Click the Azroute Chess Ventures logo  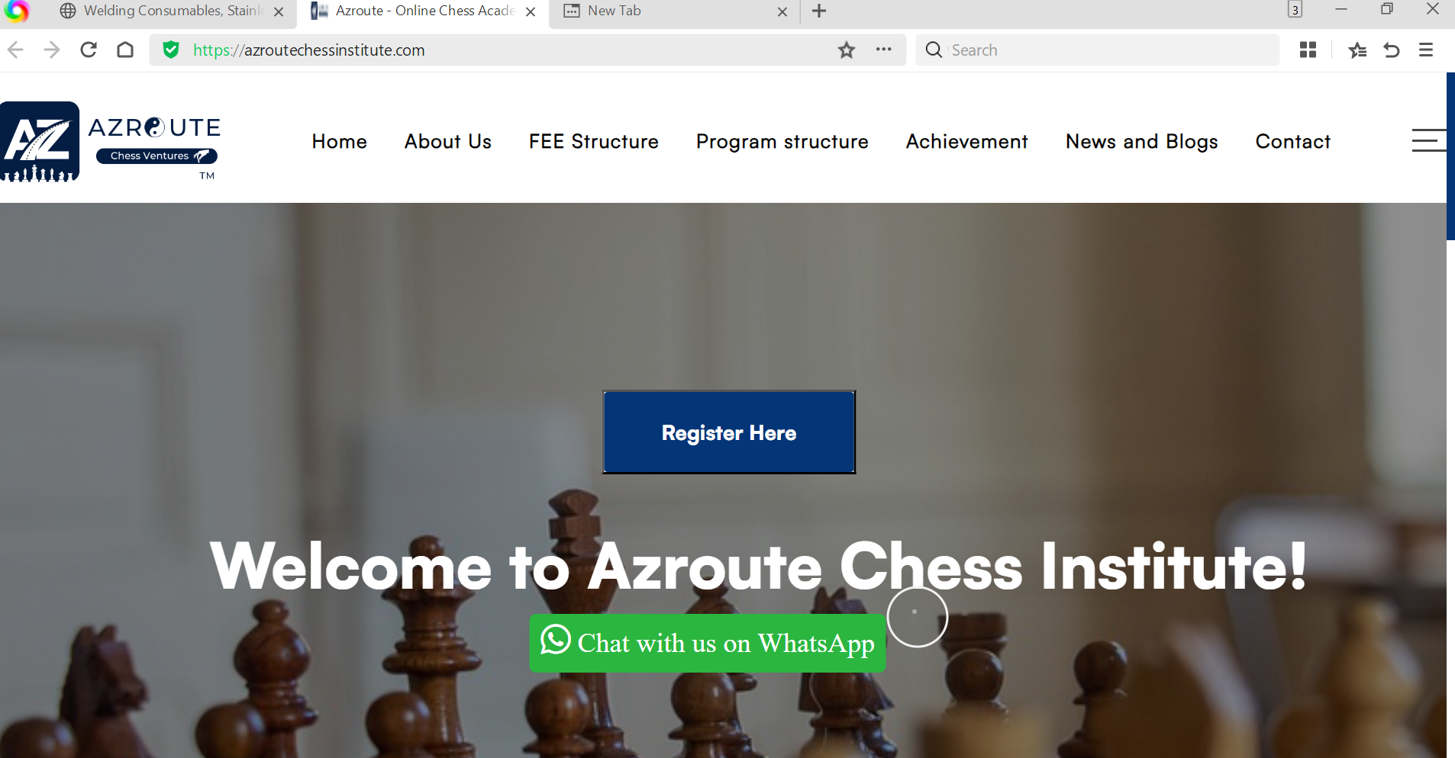click(111, 143)
